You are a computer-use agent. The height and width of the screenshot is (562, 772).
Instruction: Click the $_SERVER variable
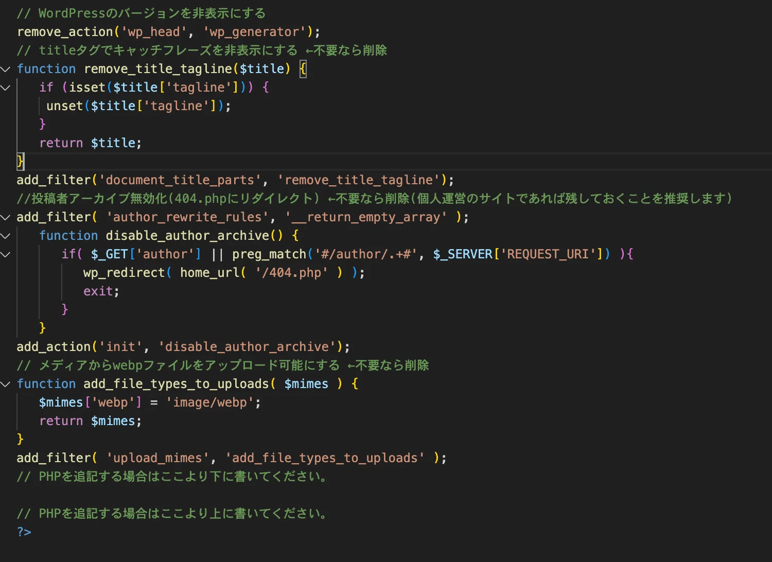[x=463, y=254]
